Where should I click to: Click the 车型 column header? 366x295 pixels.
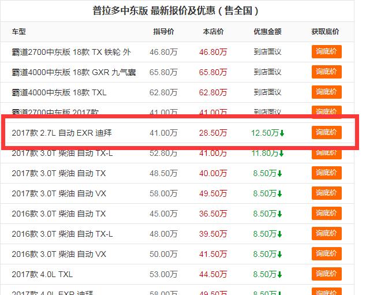click(18, 32)
